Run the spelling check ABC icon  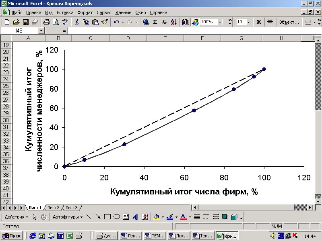tap(65, 22)
